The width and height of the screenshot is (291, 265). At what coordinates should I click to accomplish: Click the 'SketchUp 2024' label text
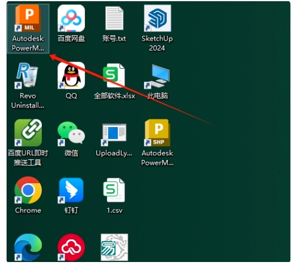pos(157,43)
